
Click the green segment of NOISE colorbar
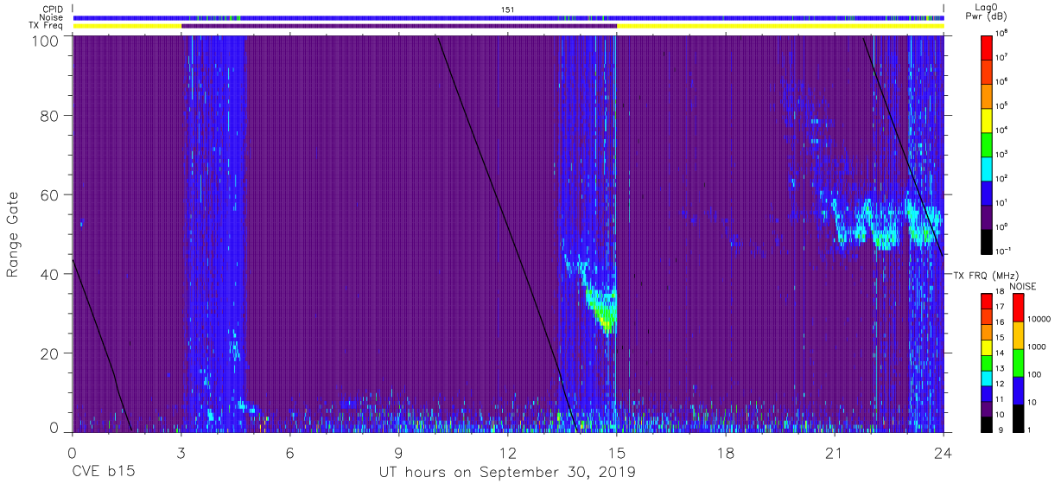(x=1018, y=362)
